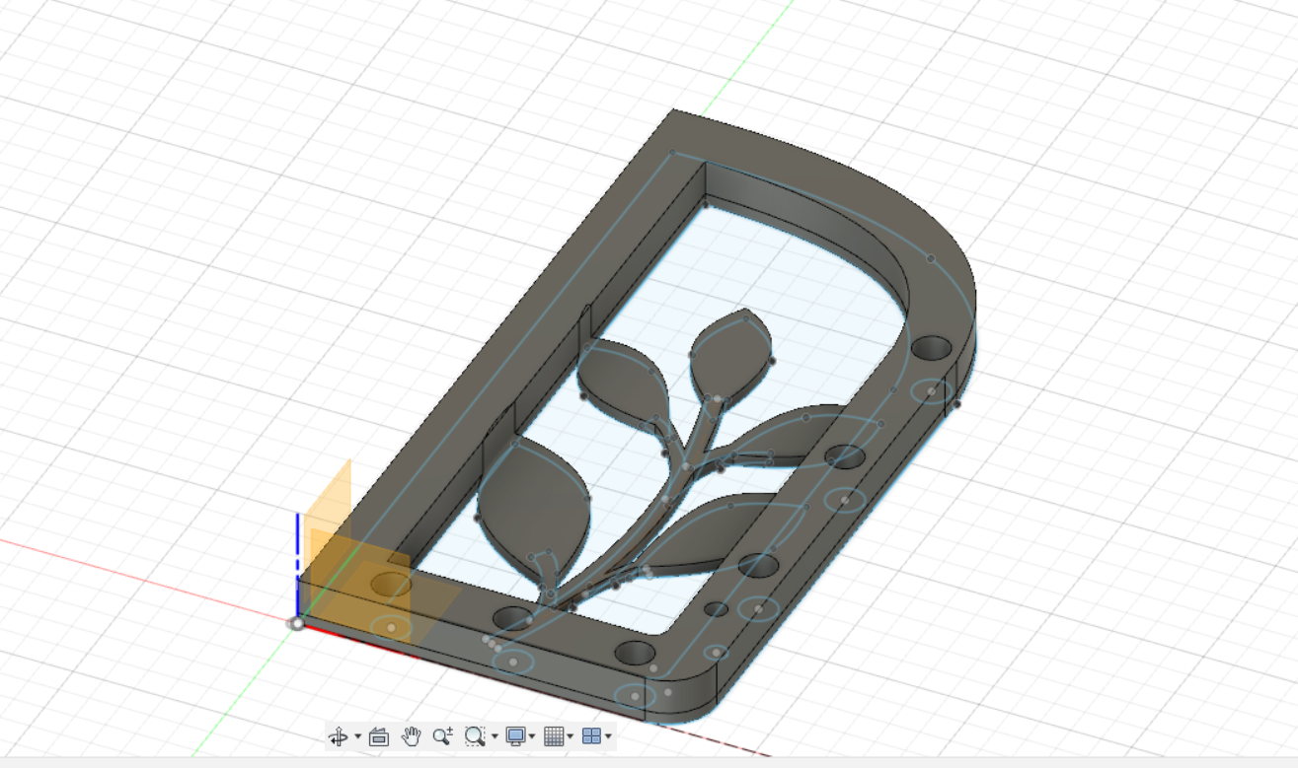The height and width of the screenshot is (768, 1298).
Task: Activate the Look At tool
Action: click(379, 736)
